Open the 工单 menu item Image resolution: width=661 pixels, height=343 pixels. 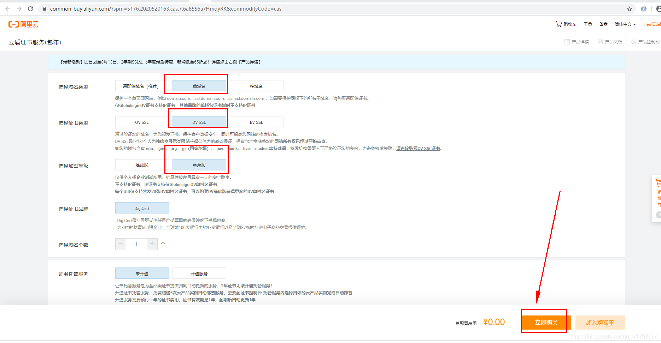click(587, 24)
